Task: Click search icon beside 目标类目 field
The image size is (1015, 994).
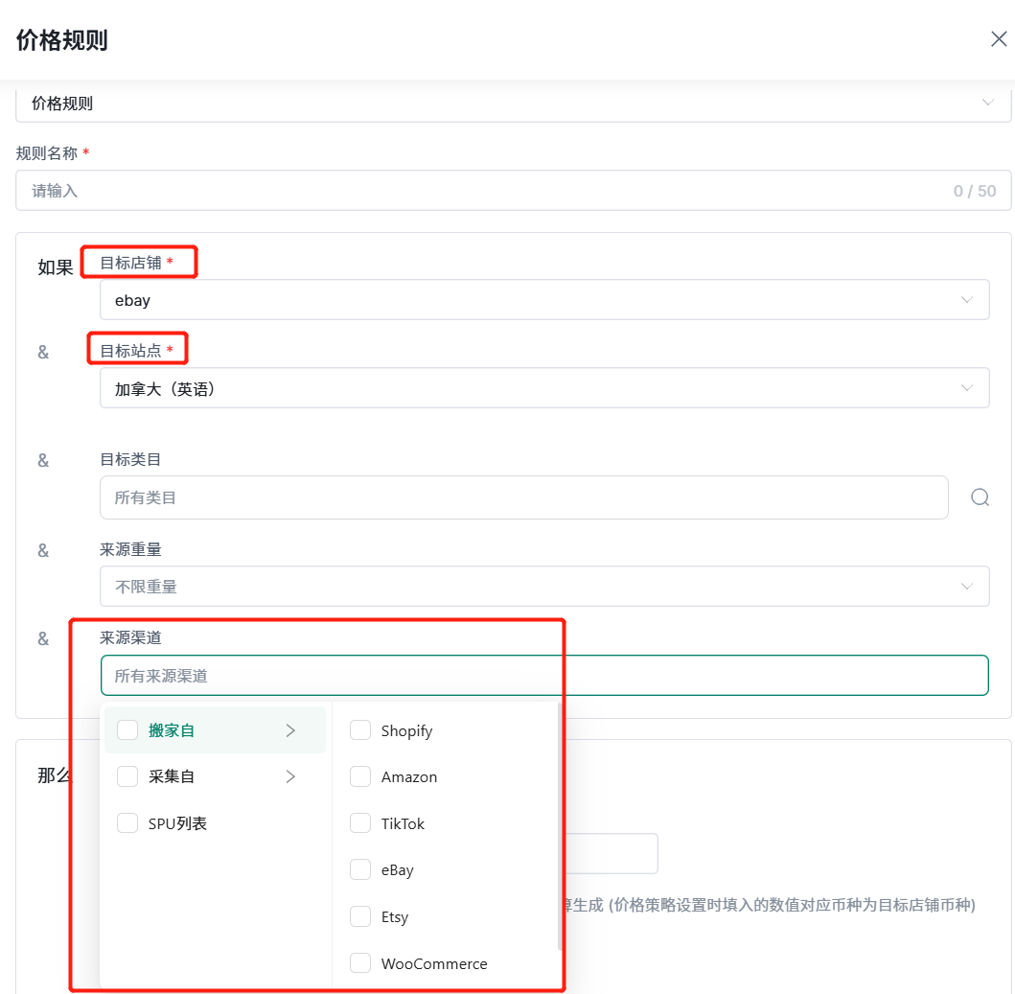Action: tap(980, 497)
